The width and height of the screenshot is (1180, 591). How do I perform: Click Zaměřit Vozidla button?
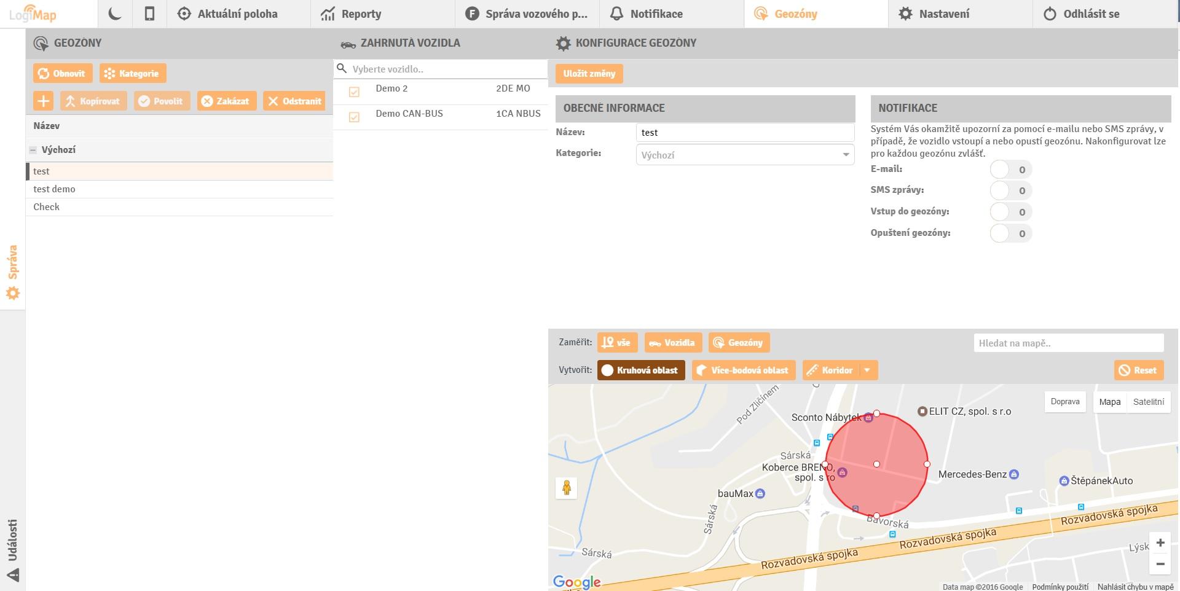(x=673, y=343)
